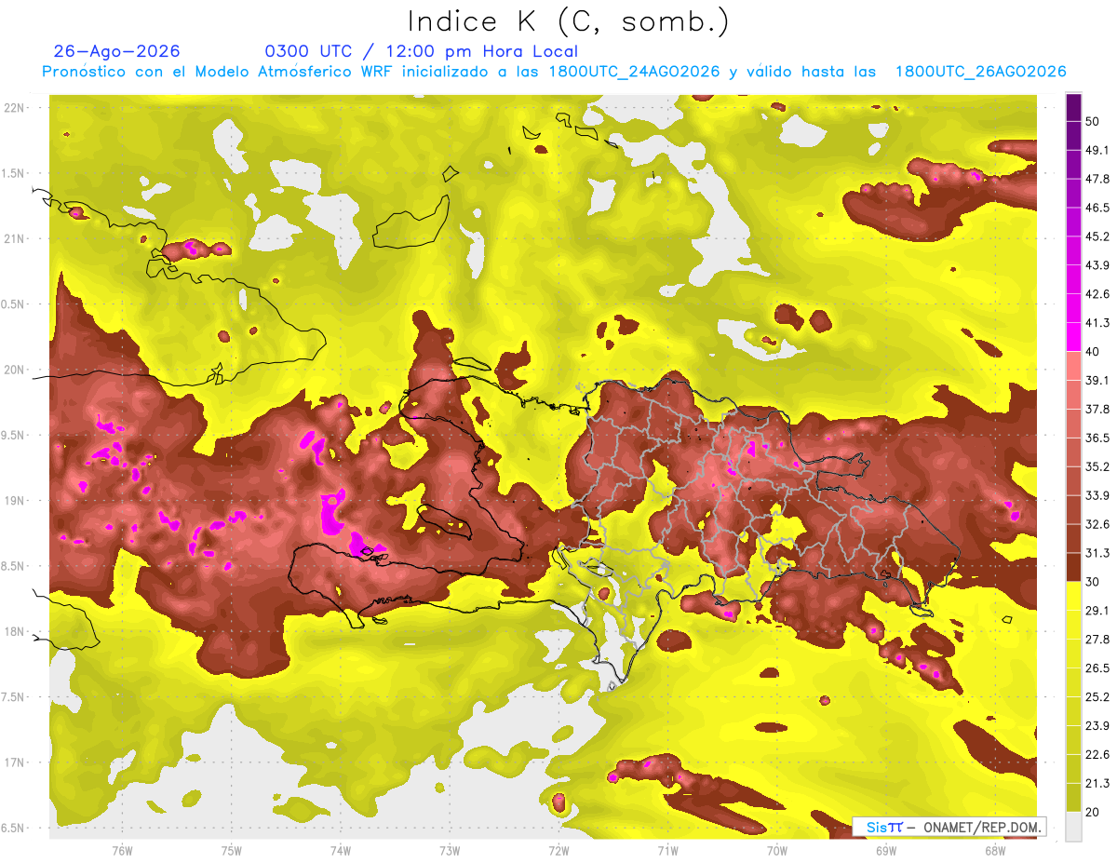Click the colorbar value "39.1"
Screen dimensions: 1117x863
[x=1097, y=381]
